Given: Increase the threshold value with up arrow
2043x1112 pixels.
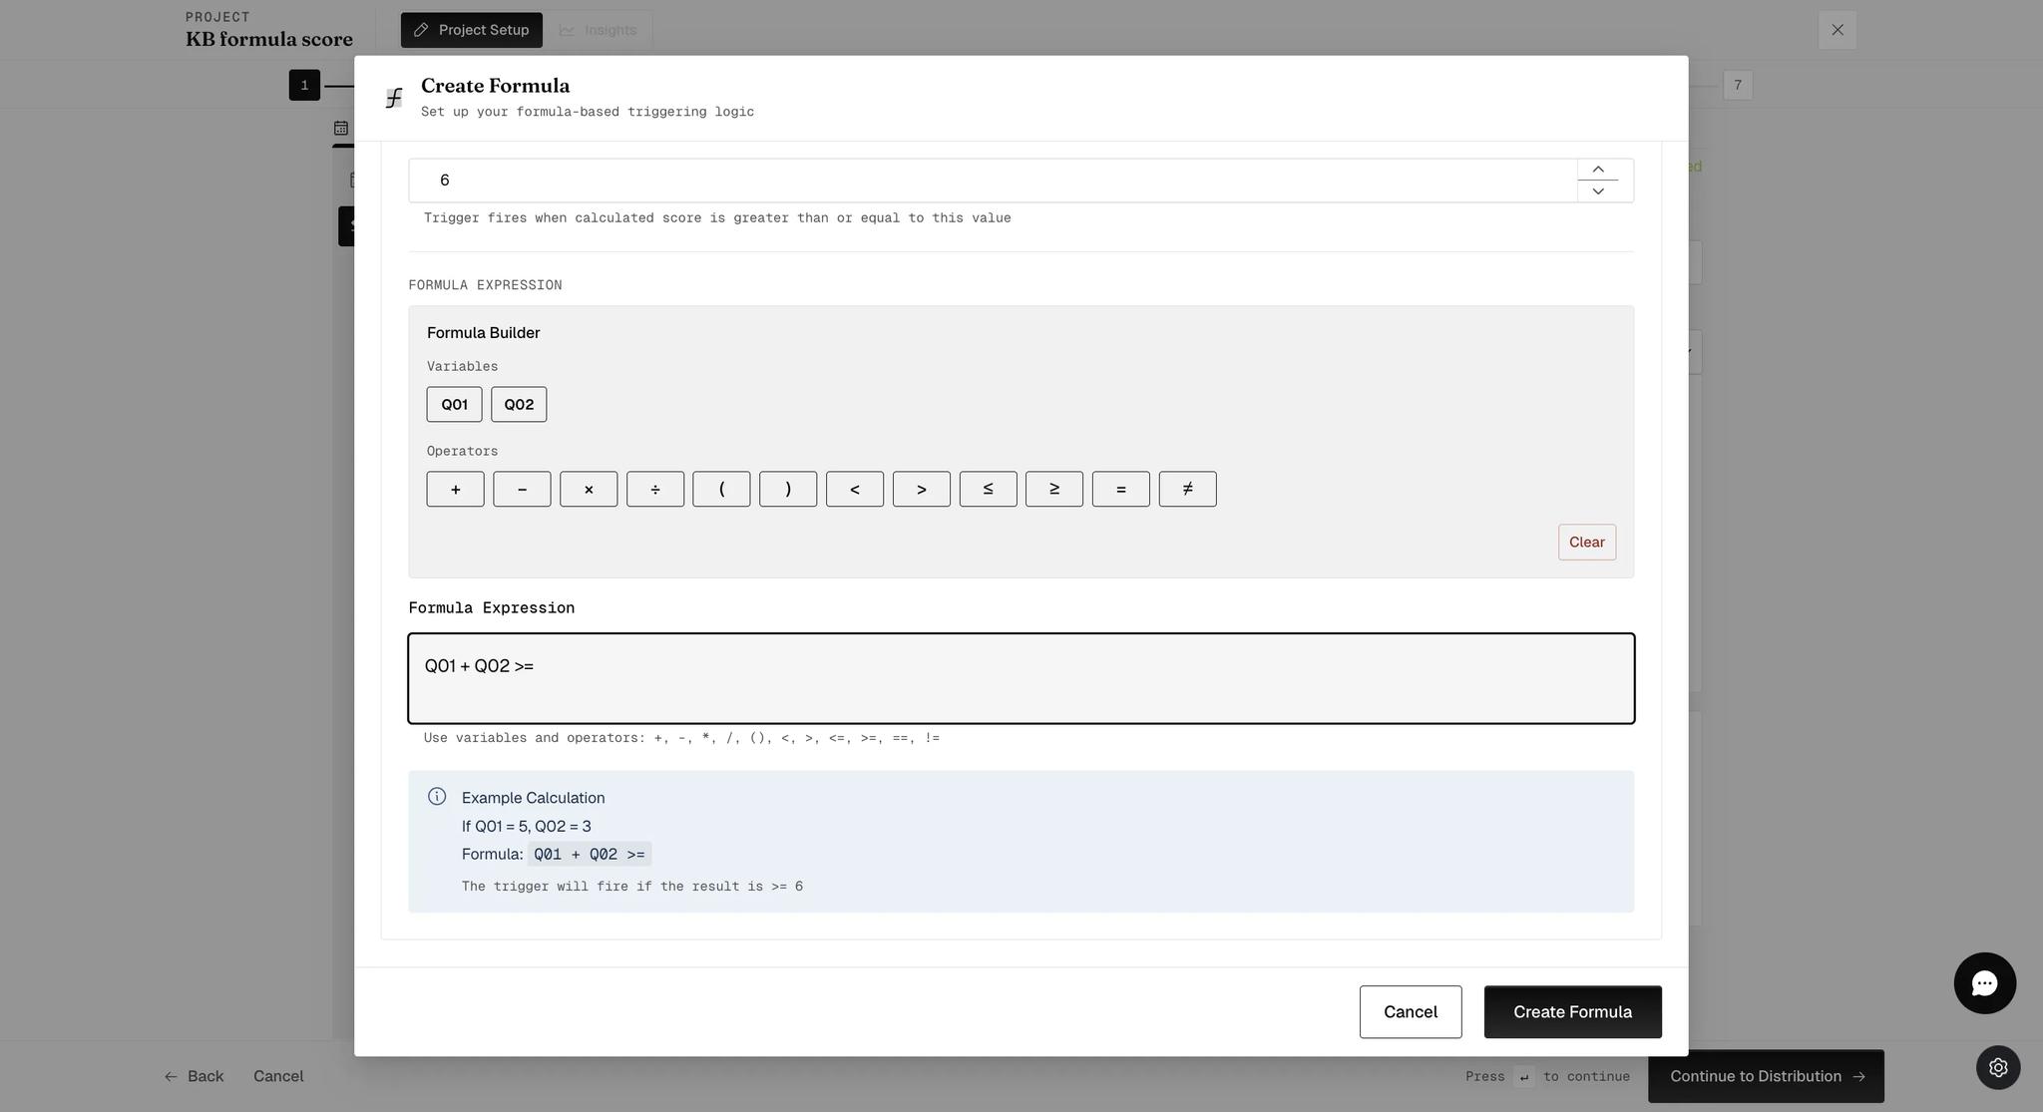Looking at the screenshot, I should (1598, 170).
